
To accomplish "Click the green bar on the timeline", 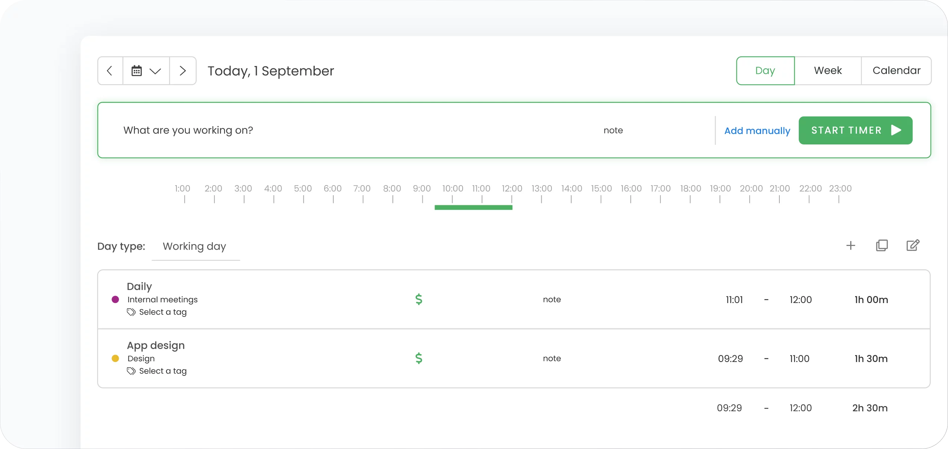I will click(473, 208).
